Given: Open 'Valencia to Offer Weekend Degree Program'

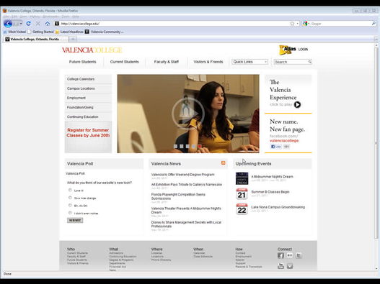Looking at the screenshot, I should point(182,174).
